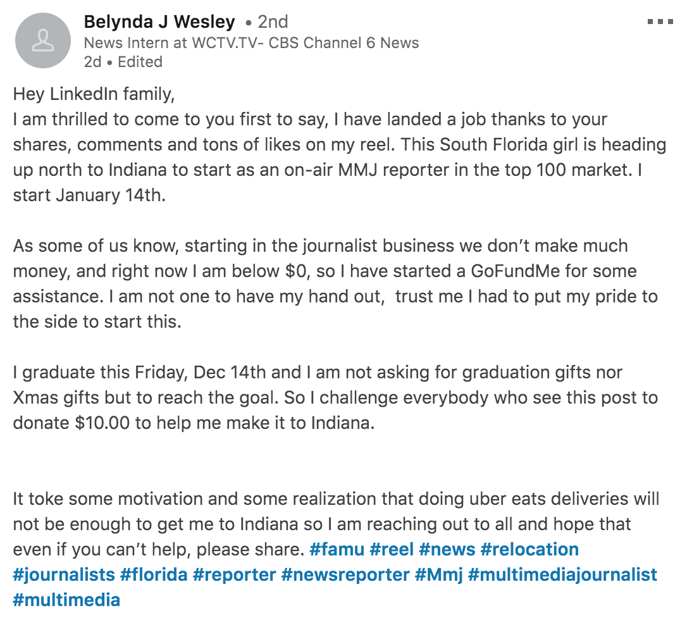Click the #famu hashtag
The height and width of the screenshot is (620, 687).
pos(337,549)
